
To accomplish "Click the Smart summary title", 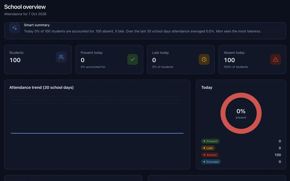I will [37, 25].
